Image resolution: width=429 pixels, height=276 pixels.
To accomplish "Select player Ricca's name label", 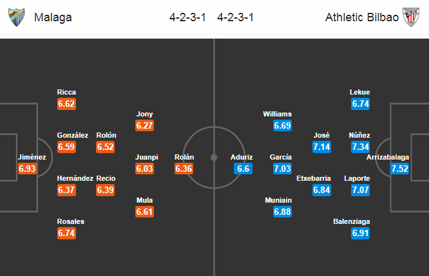I will (66, 92).
